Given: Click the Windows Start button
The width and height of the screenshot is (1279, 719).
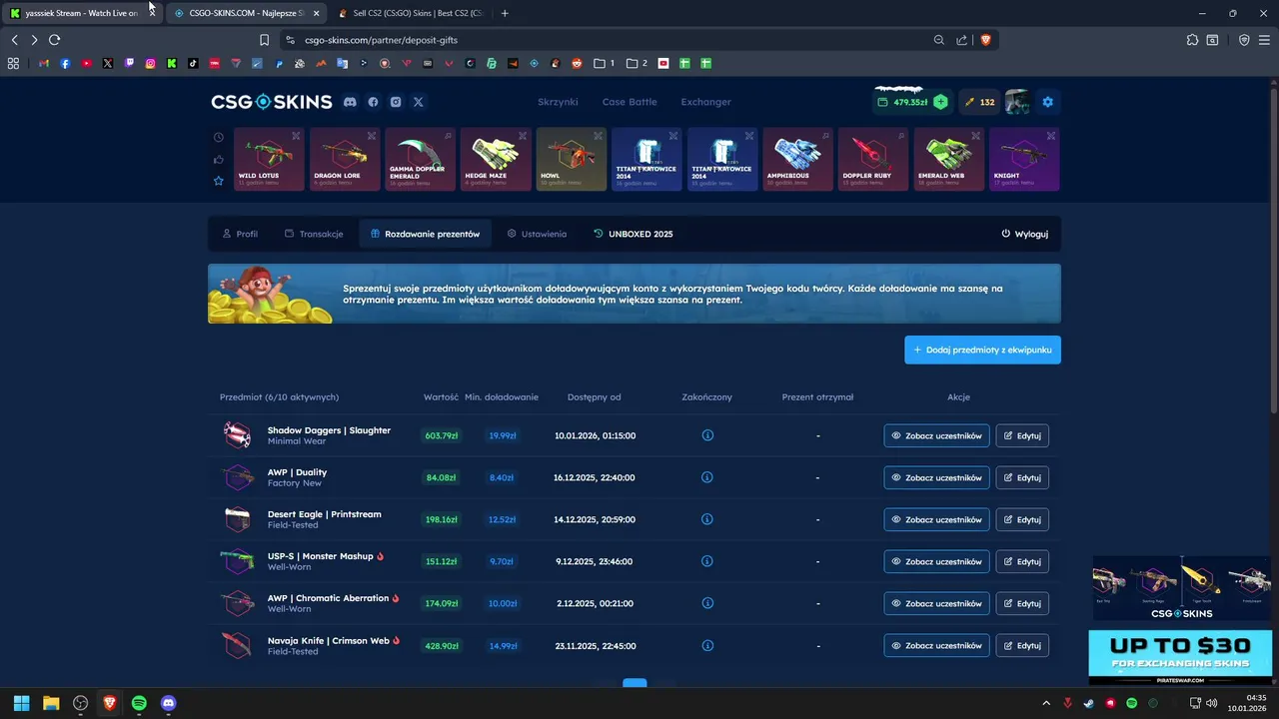Looking at the screenshot, I should tap(21, 703).
